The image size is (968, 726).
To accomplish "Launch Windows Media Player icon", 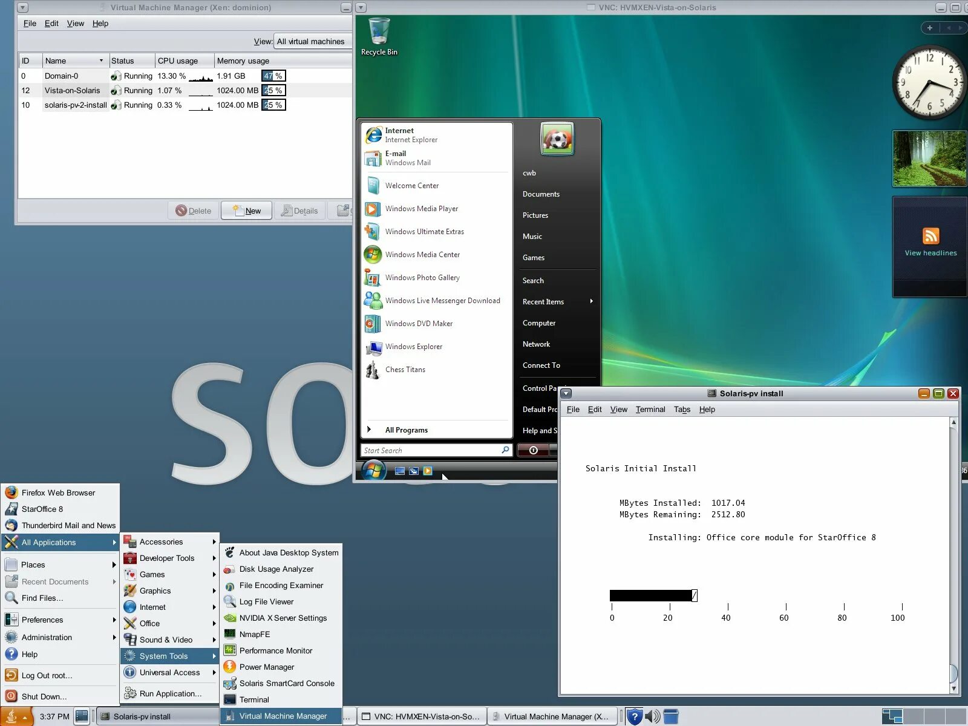I will (x=373, y=209).
